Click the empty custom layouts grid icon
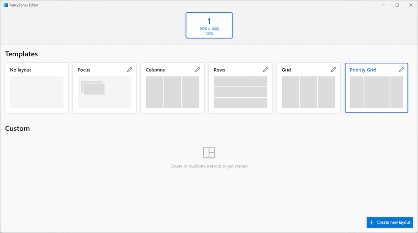The width and height of the screenshot is (418, 233). 209,152
